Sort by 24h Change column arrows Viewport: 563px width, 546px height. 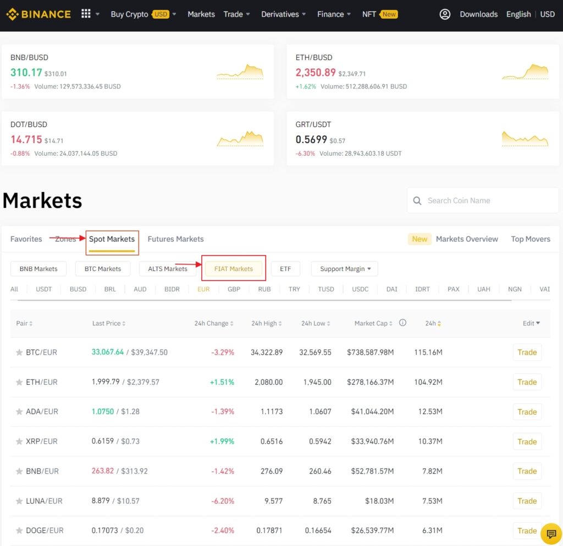click(232, 324)
